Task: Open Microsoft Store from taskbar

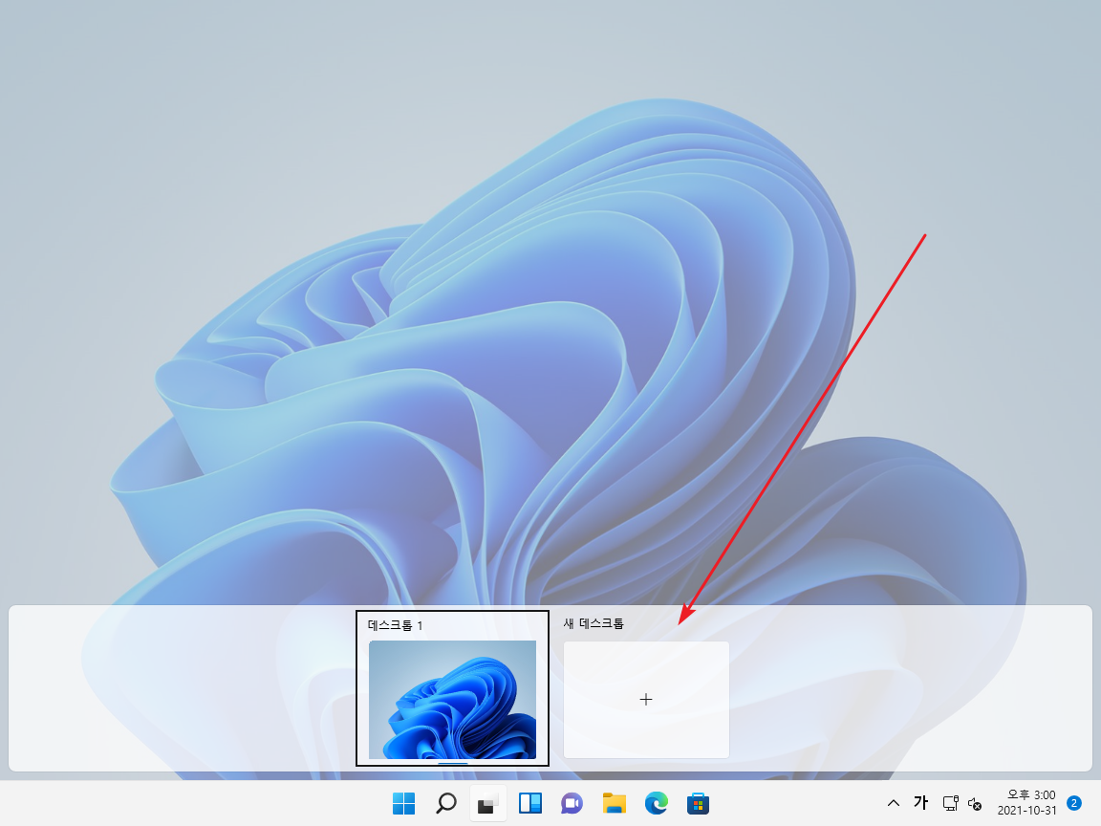Action: (x=698, y=803)
